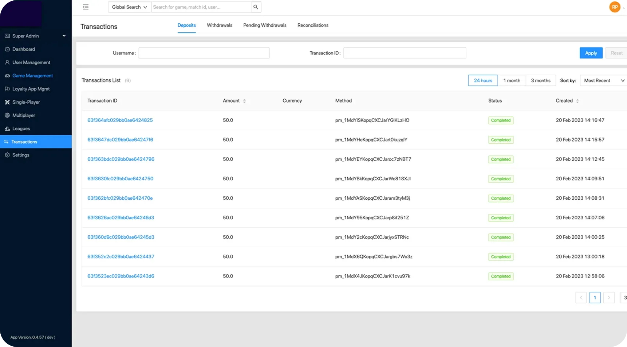Open the Global Search dropdown

click(129, 7)
